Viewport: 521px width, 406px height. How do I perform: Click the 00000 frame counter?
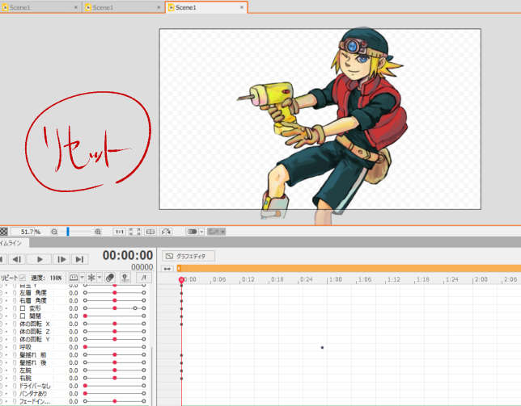point(142,267)
